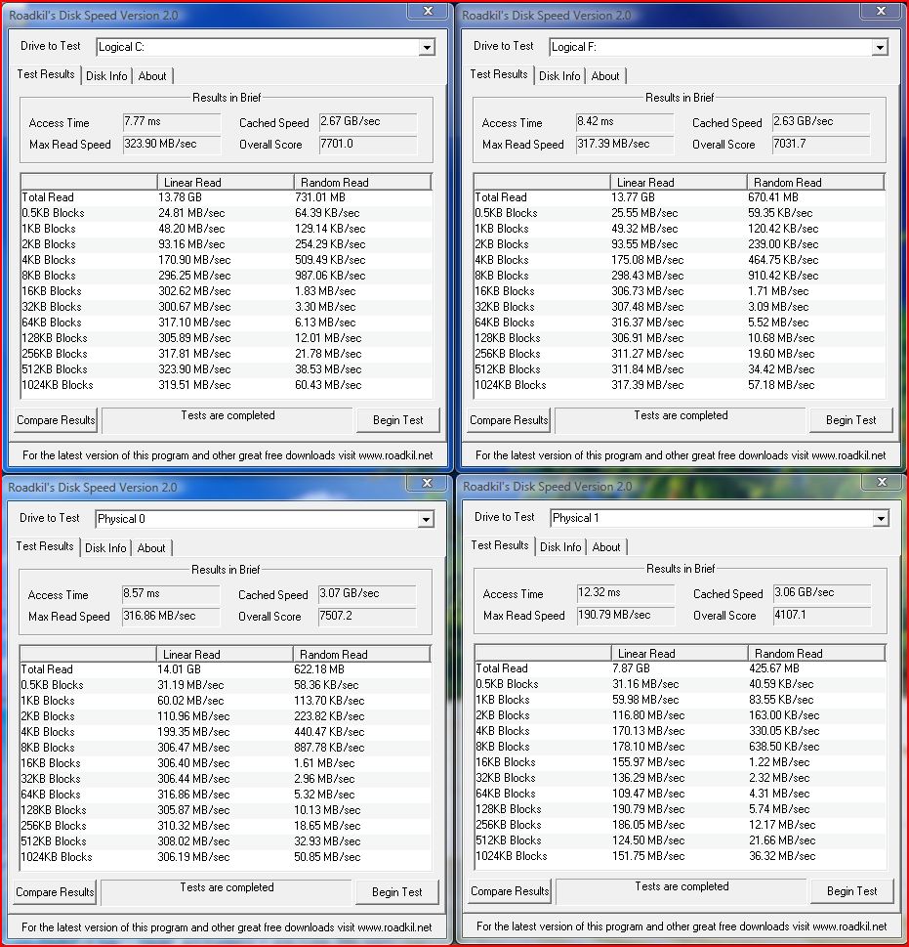Click Overall Score field 7031.7
Viewport: 909px width, 947px height.
820,145
